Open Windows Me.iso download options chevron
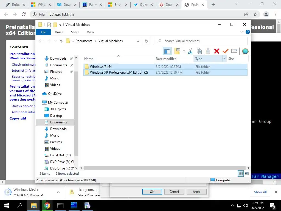 [x=58, y=192]
